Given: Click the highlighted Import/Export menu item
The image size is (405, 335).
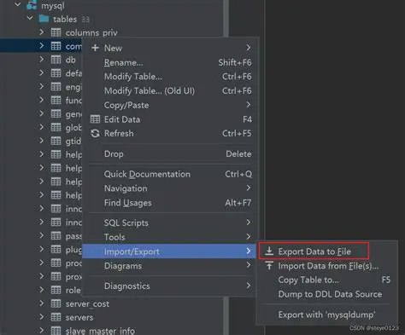Looking at the screenshot, I should coord(169,251).
